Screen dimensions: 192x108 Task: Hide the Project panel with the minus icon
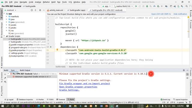(44, 10)
